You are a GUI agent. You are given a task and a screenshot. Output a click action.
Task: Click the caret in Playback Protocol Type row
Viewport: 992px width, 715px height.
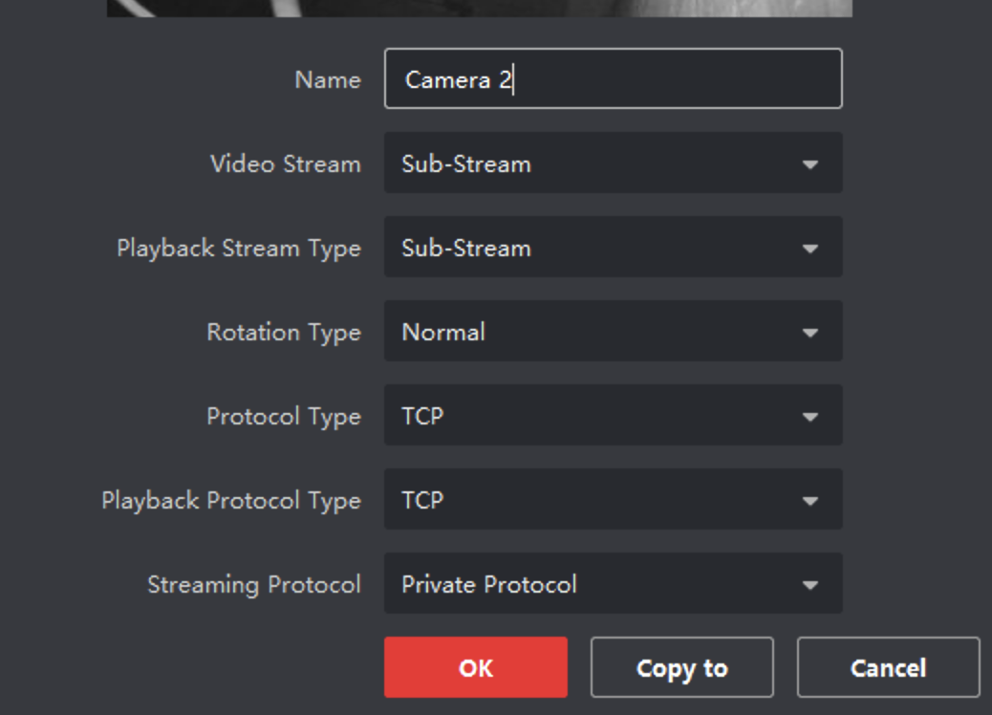[x=810, y=501]
